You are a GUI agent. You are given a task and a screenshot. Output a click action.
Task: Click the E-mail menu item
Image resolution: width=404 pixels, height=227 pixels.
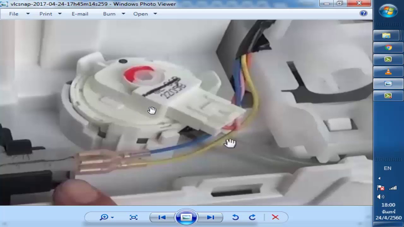[80, 14]
